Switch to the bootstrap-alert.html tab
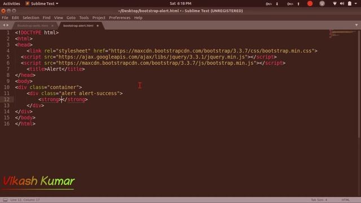Viewport: 361px width, 203px height. coord(78,25)
